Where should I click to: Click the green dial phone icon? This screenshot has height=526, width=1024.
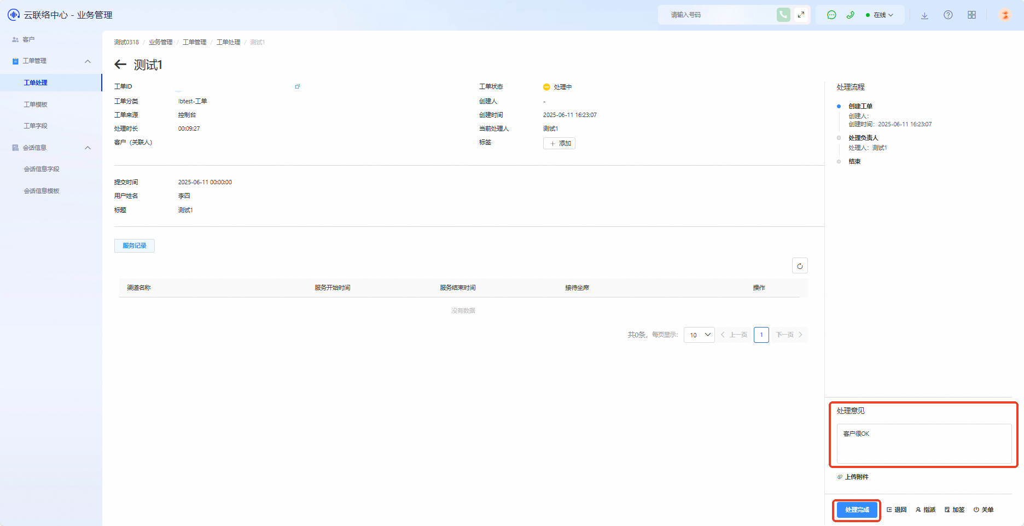783,15
